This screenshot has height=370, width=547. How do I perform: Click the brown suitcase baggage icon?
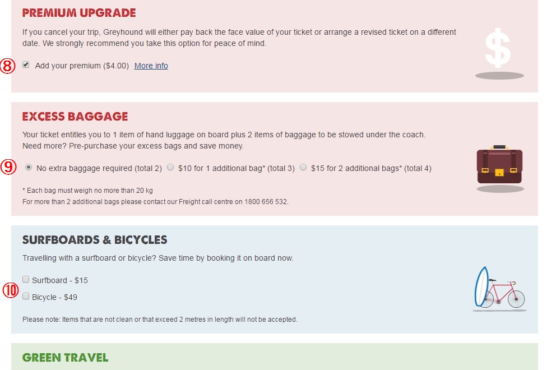pyautogui.click(x=500, y=166)
